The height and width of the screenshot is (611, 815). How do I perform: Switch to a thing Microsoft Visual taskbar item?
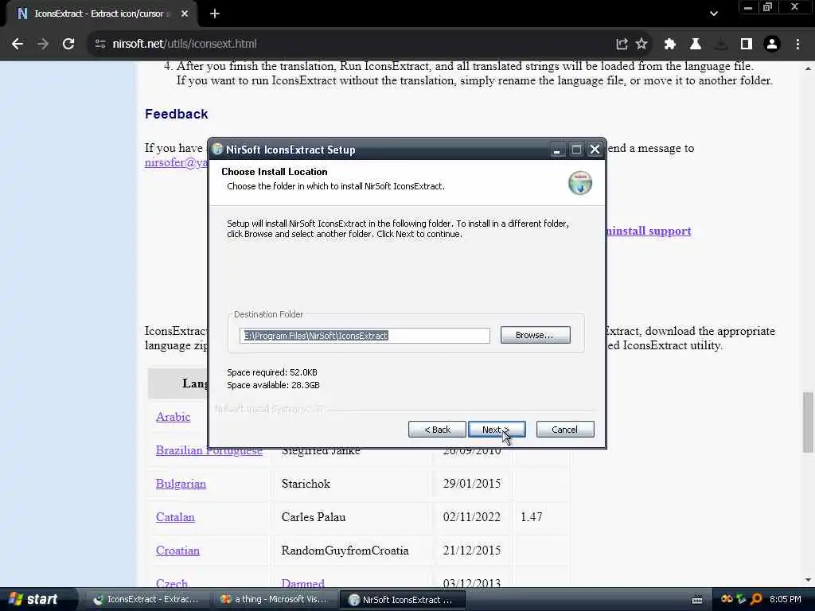[274, 600]
